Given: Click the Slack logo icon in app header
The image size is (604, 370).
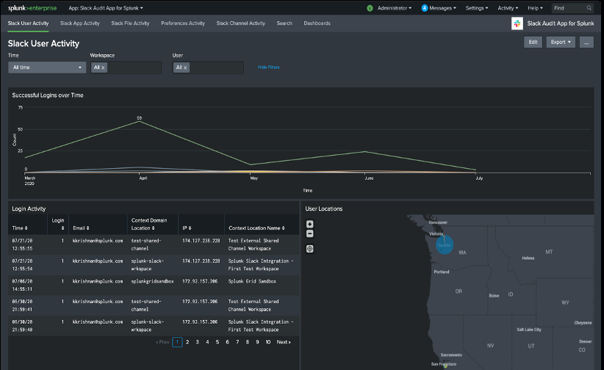Looking at the screenshot, I should click(x=517, y=23).
